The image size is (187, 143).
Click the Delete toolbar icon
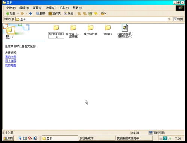[90, 14]
